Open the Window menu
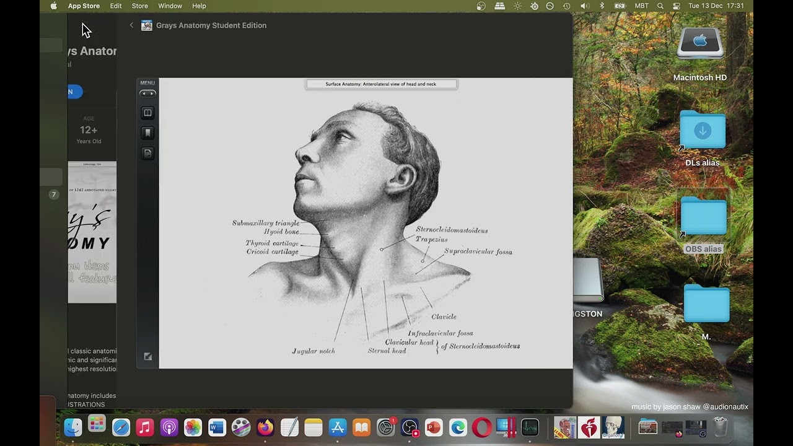This screenshot has width=793, height=446. pyautogui.click(x=170, y=6)
